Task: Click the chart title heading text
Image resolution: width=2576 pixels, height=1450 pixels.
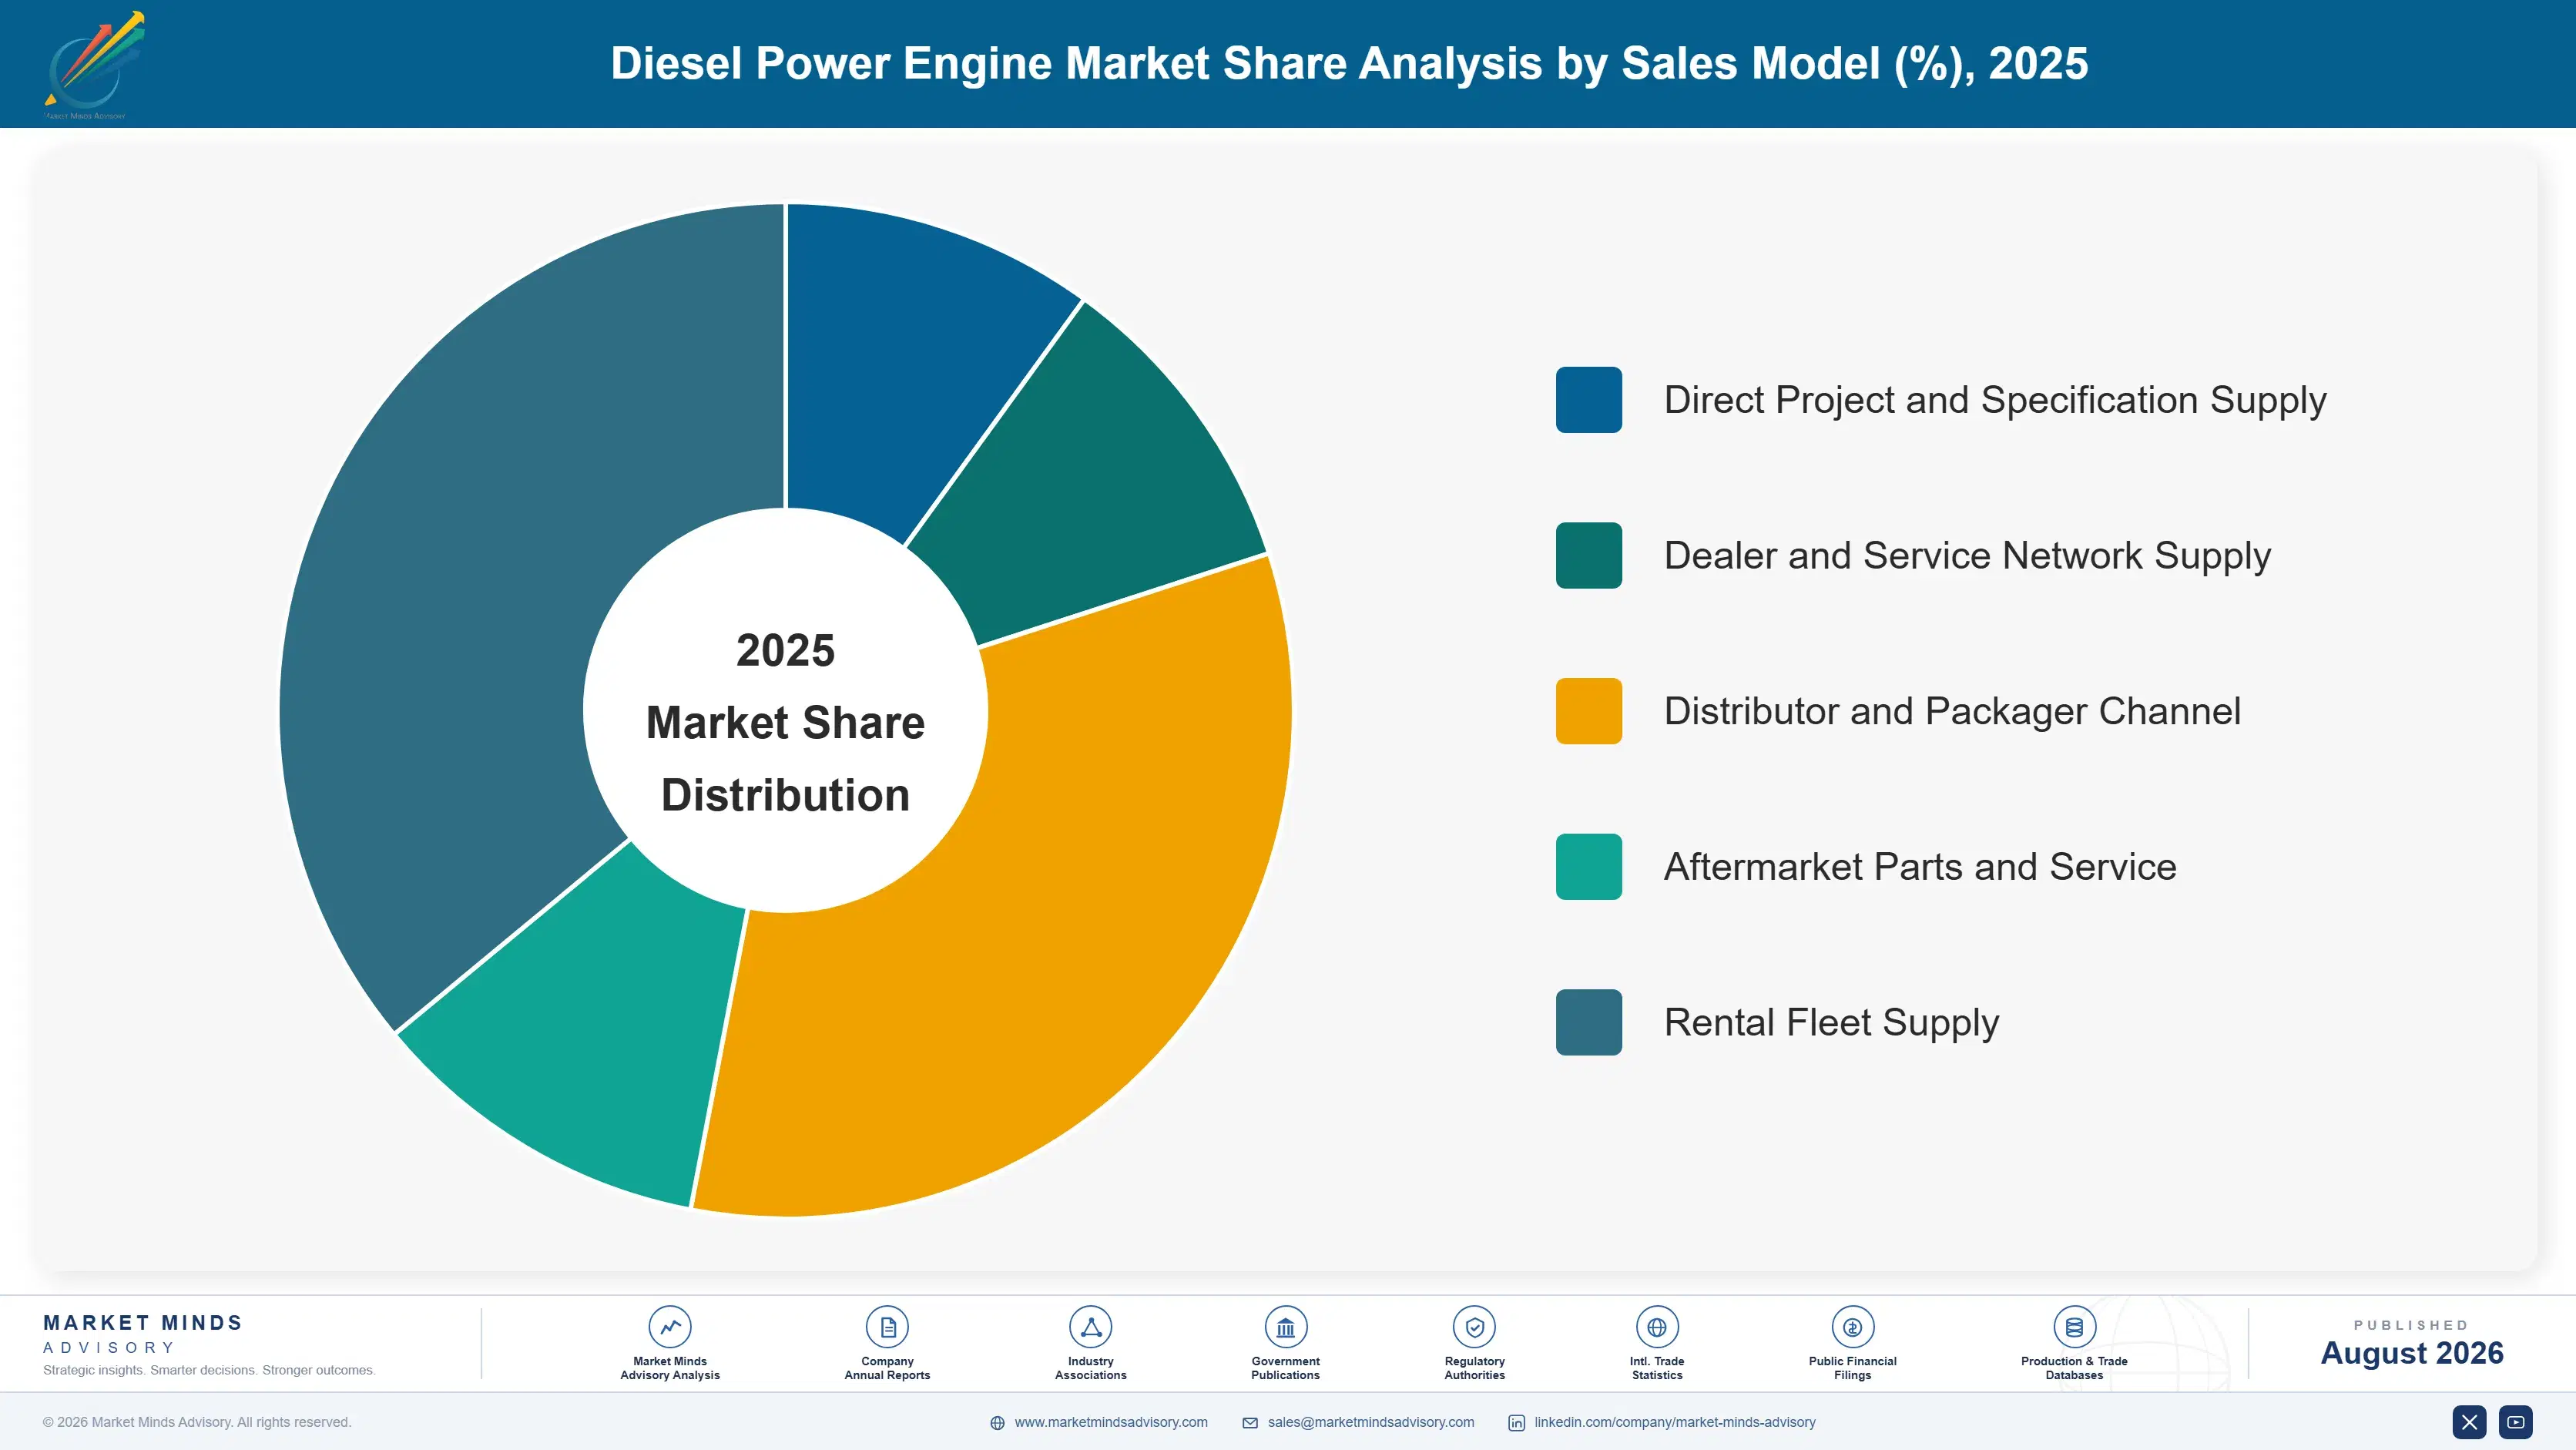Action: tap(1349, 63)
